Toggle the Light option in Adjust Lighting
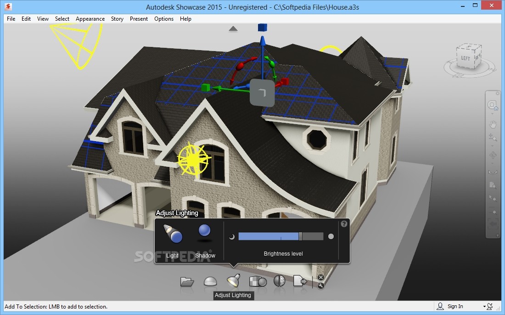Screen dimensions: 505x315 click(173, 241)
